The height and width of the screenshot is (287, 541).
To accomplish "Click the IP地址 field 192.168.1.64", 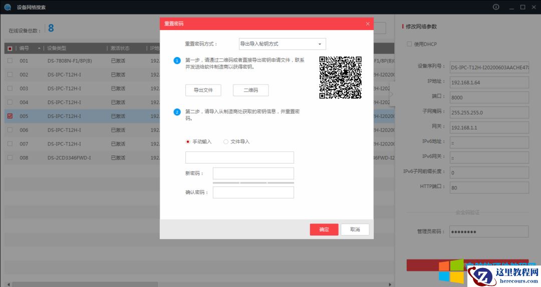I will [489, 82].
